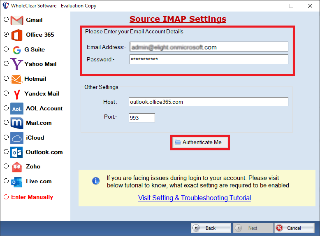Viewport: 320px width, 236px height.
Task: Select the Zoho radio button
Action: click(x=6, y=166)
